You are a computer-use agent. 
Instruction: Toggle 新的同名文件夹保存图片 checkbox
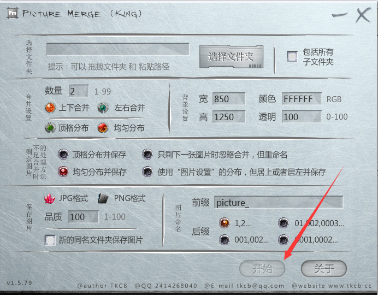pyautogui.click(x=50, y=240)
